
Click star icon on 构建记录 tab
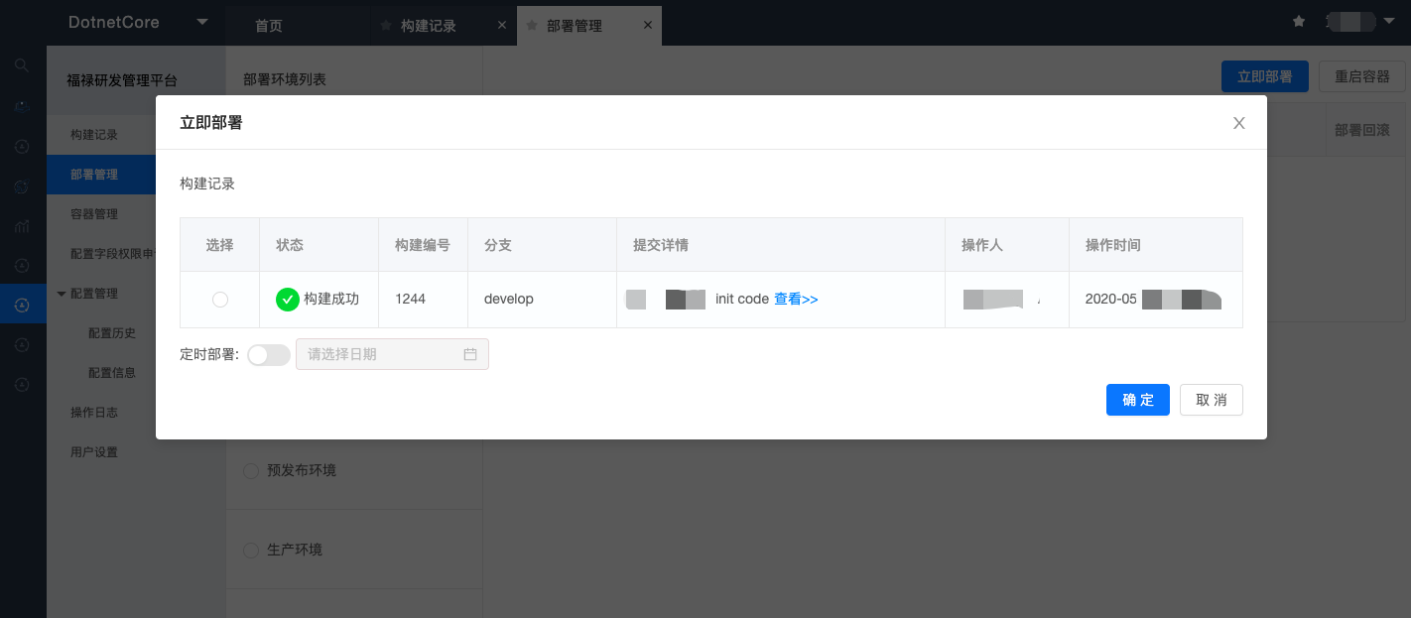386,26
